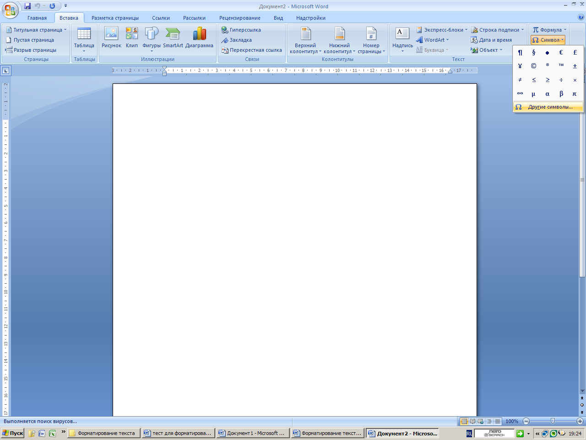
Task: Open the SmartArt graphic tool
Action: coord(173,38)
